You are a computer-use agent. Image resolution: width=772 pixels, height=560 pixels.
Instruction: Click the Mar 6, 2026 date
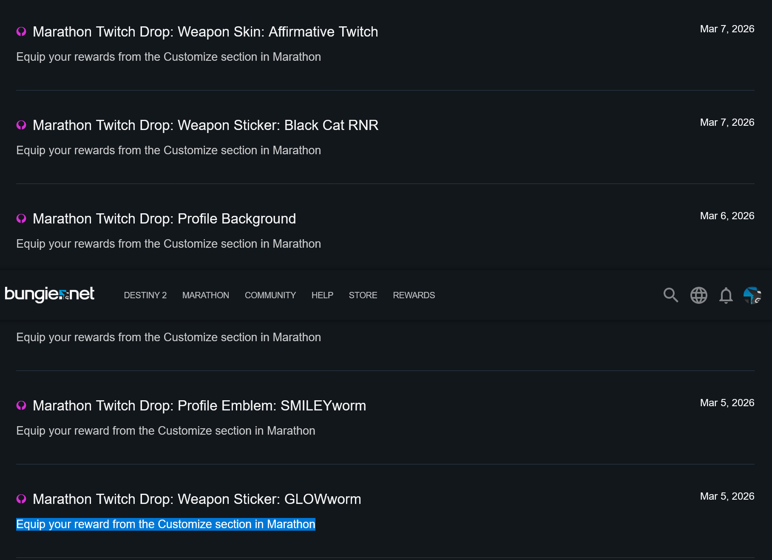[x=727, y=216]
